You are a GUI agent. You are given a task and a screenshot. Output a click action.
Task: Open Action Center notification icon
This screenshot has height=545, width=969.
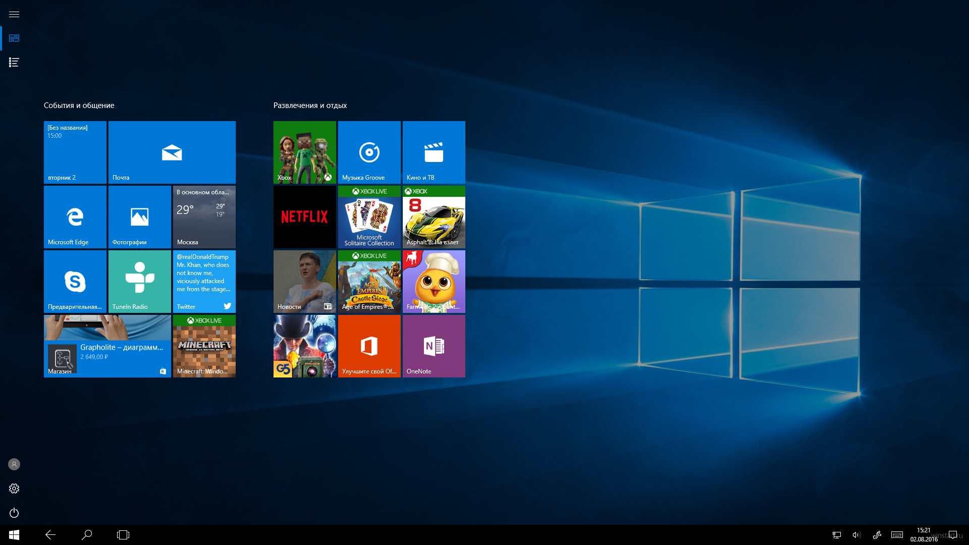point(953,535)
